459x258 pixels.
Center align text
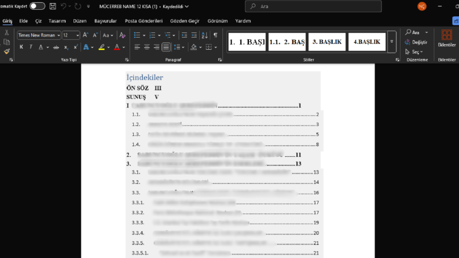(x=146, y=47)
